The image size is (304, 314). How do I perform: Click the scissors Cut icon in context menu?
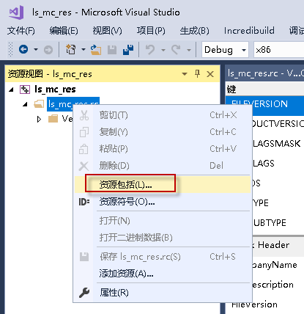click(84, 115)
